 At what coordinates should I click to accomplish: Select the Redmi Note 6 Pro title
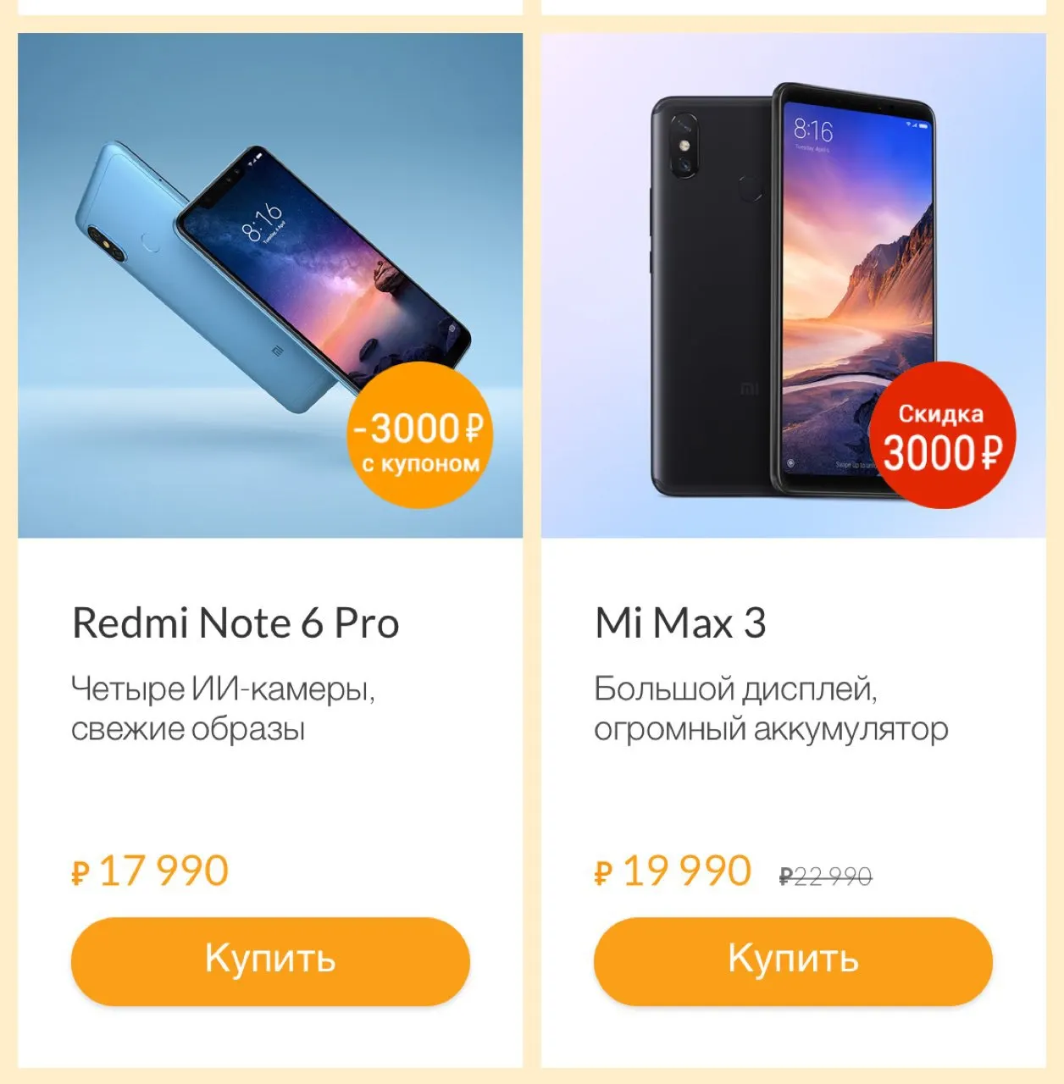(236, 623)
